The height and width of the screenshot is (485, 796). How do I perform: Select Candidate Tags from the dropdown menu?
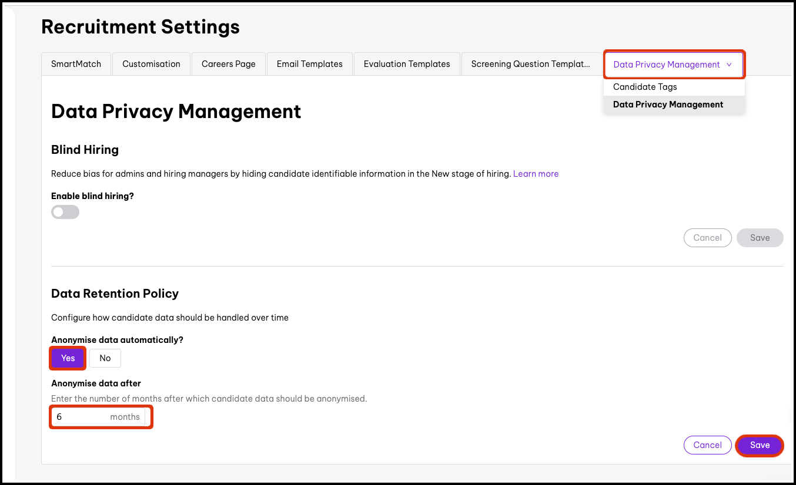point(645,86)
